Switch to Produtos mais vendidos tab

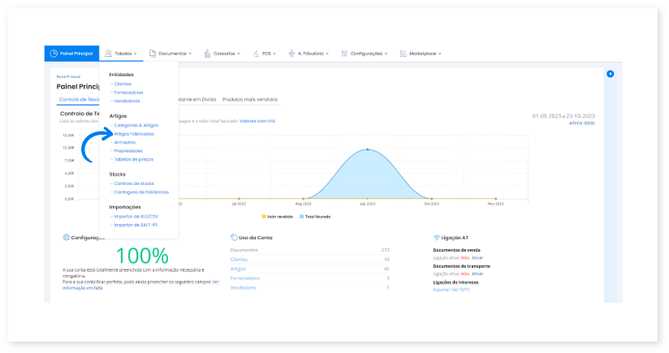coord(252,100)
